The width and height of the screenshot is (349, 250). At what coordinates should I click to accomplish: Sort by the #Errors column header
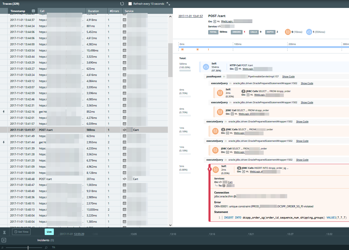114,11
